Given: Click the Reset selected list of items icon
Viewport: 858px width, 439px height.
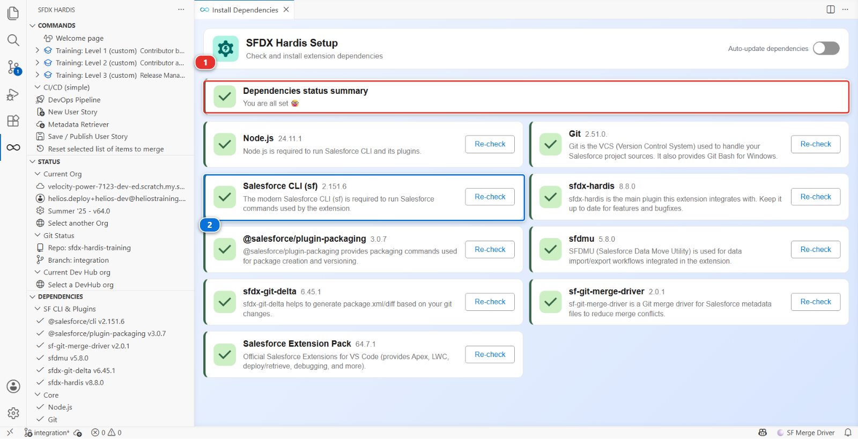Looking at the screenshot, I should click(40, 149).
